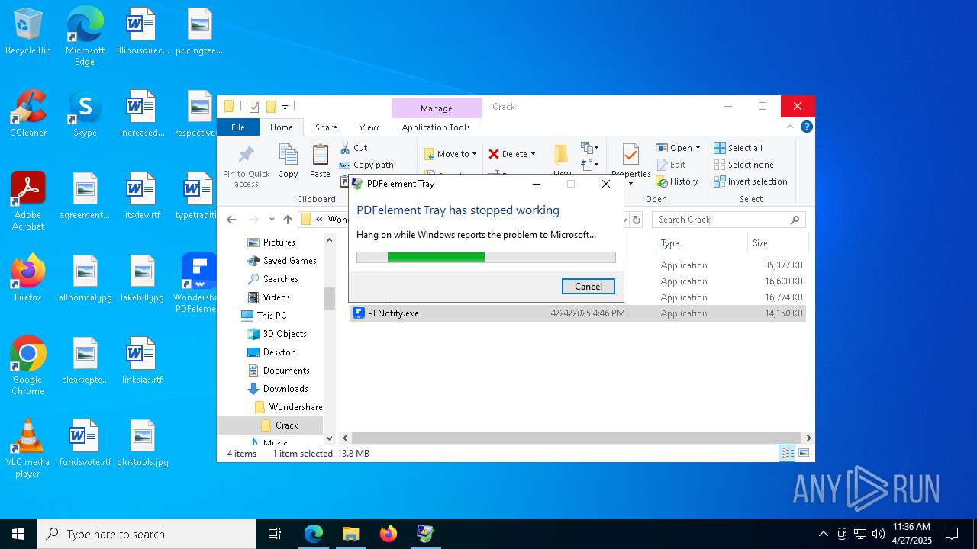The image size is (977, 549).
Task: Show hidden system tray icons
Action: coord(823,534)
